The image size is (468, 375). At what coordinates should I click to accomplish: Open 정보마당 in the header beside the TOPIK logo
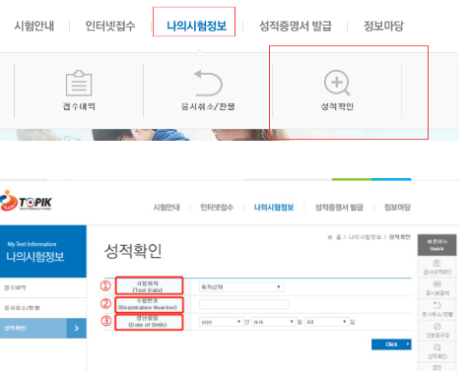pos(397,208)
